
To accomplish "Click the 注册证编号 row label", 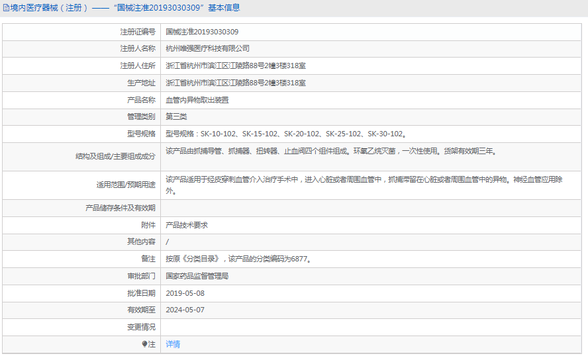I will pos(138,32).
